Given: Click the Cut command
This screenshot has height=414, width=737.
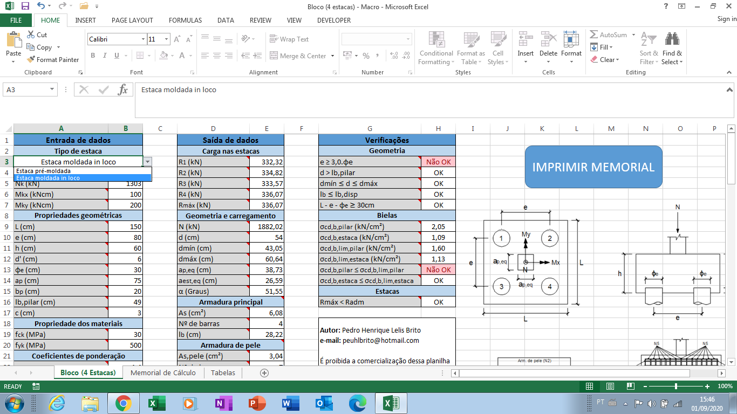Looking at the screenshot, I should [37, 34].
